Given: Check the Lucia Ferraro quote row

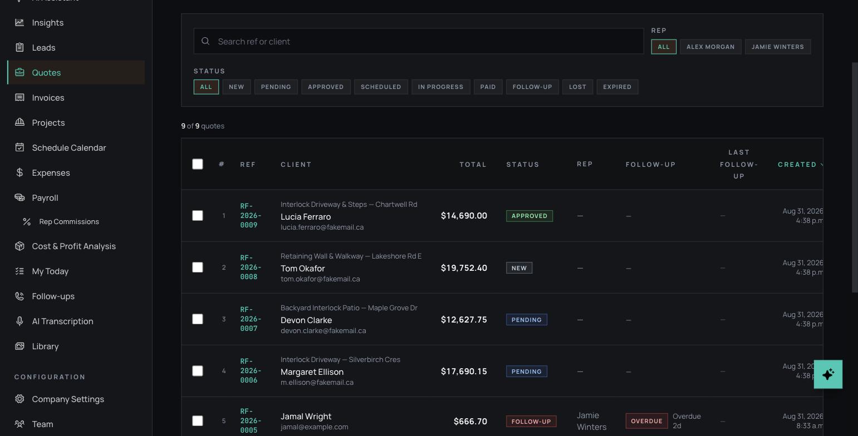Looking at the screenshot, I should 198,216.
